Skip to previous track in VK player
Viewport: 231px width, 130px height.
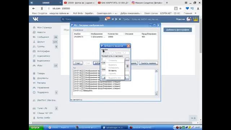(x=113, y=19)
